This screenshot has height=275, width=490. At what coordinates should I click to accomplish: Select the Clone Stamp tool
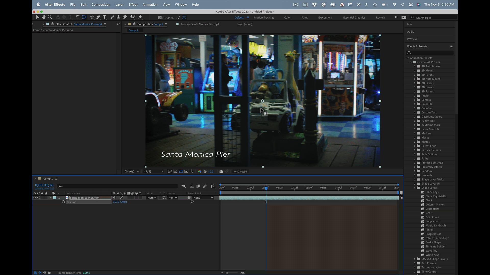click(118, 17)
